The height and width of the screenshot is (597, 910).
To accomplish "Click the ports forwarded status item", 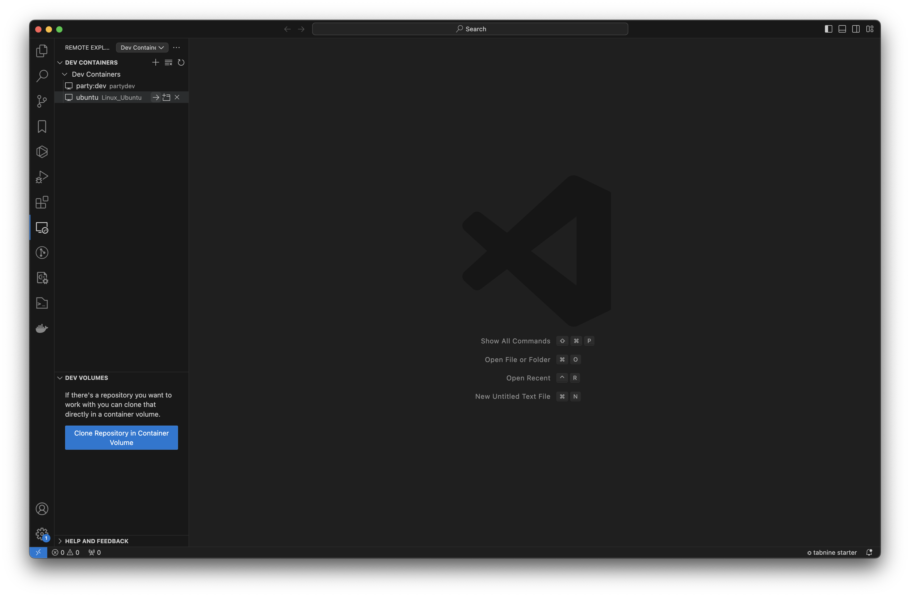I will [95, 552].
